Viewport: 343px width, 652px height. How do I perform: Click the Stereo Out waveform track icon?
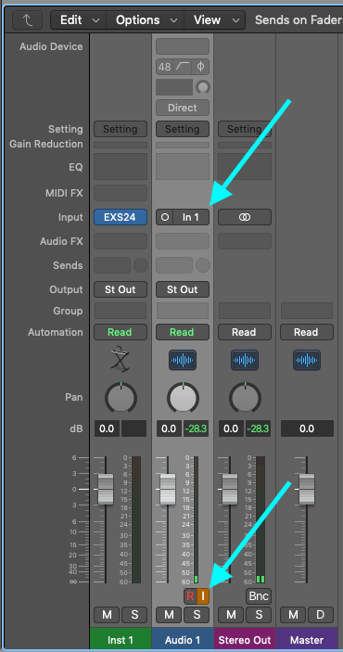coord(245,360)
